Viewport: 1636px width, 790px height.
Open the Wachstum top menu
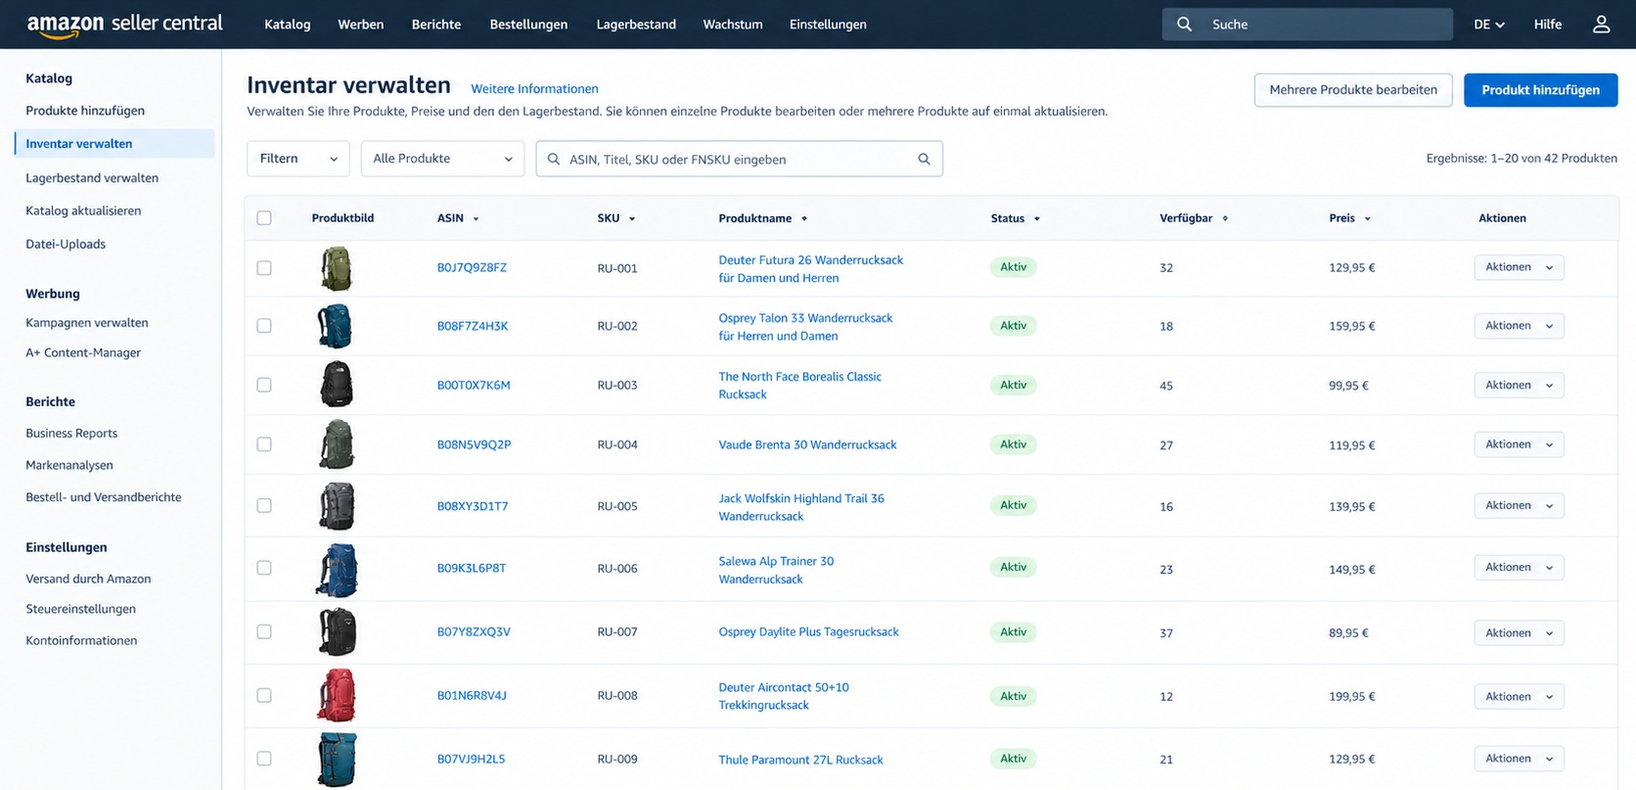tap(733, 24)
